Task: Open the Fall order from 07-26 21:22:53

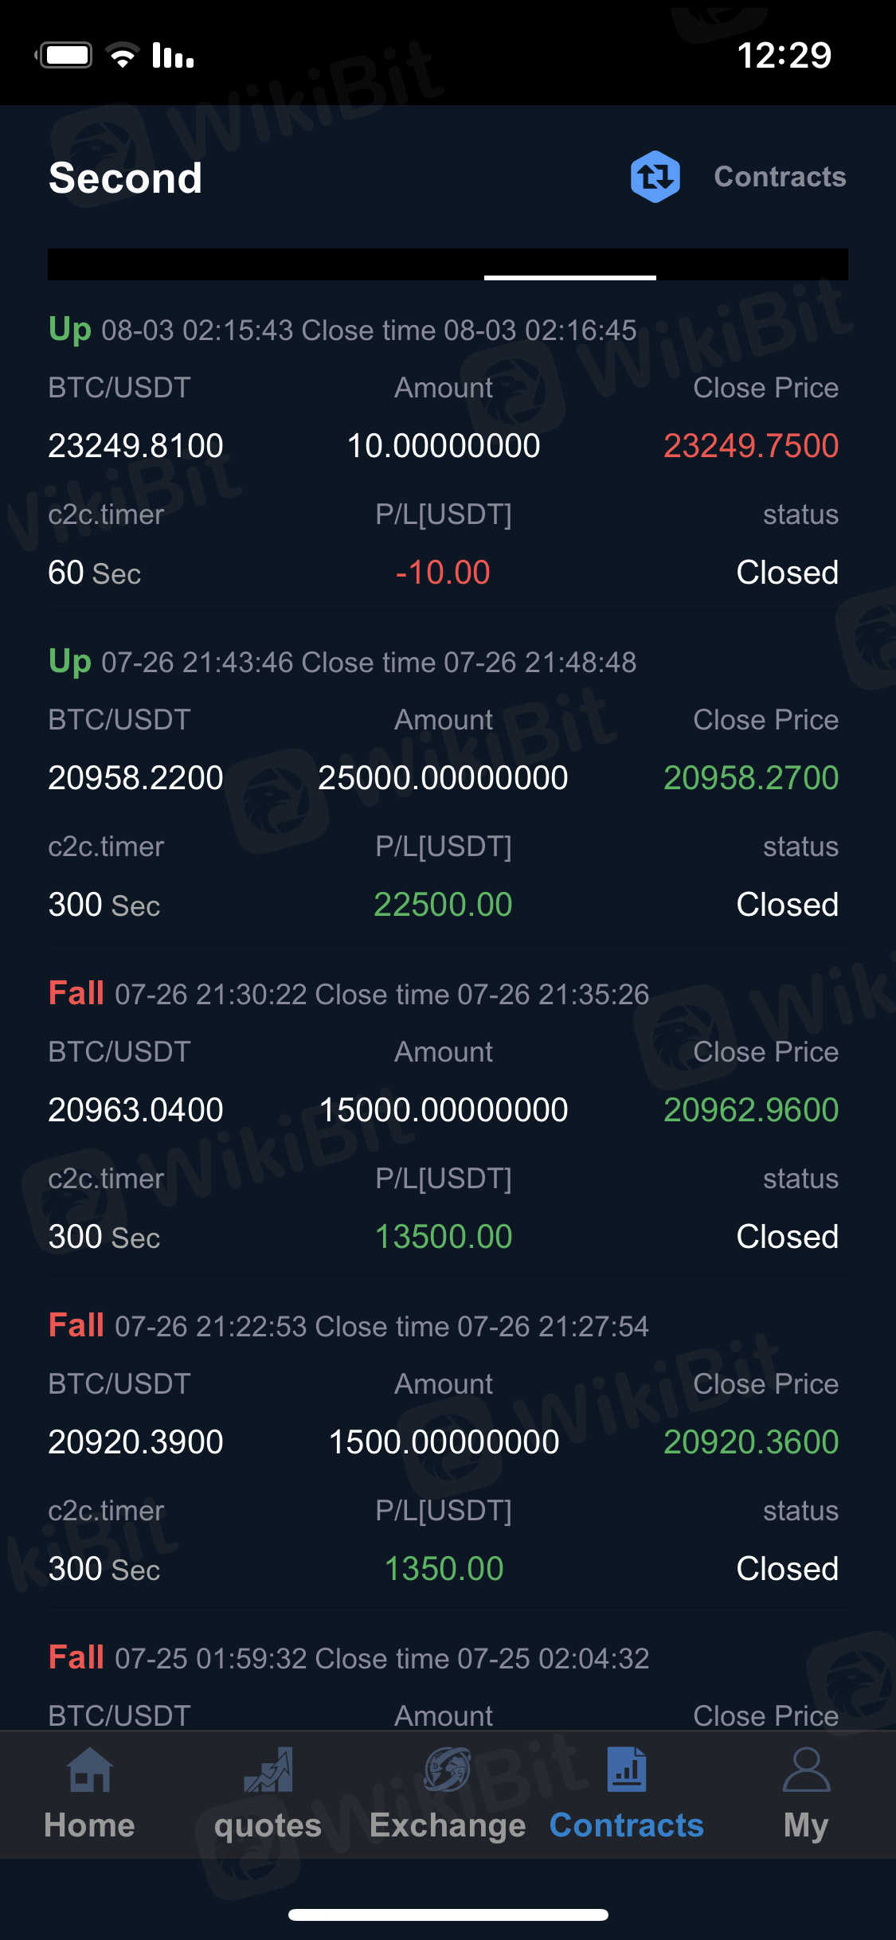Action: click(349, 1326)
